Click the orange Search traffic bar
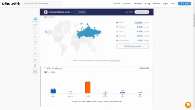195x110 pixels. (88, 88)
